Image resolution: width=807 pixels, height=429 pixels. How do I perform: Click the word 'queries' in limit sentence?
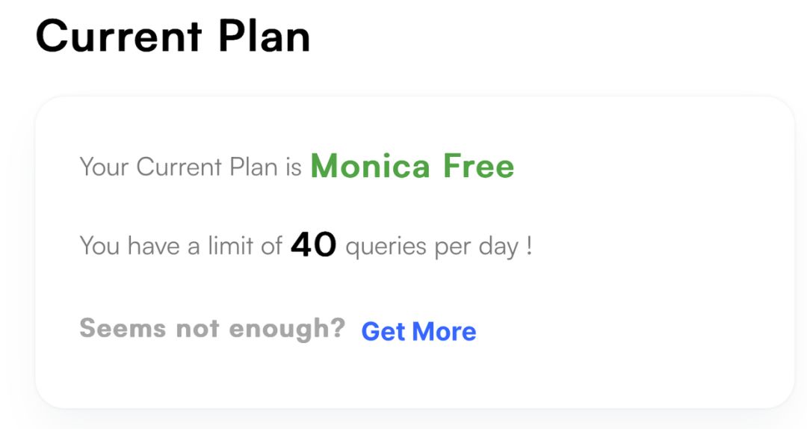tap(386, 246)
